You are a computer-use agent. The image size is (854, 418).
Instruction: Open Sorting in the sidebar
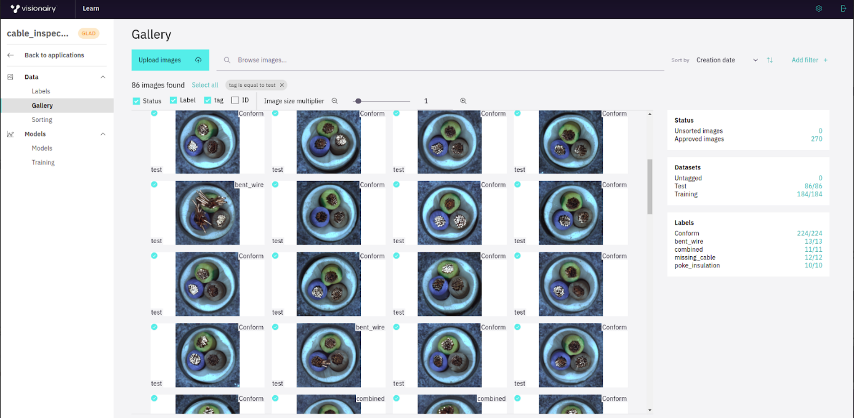tap(42, 119)
